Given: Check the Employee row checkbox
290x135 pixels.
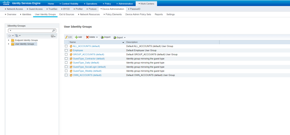Looking at the screenshot, I should (66, 50).
